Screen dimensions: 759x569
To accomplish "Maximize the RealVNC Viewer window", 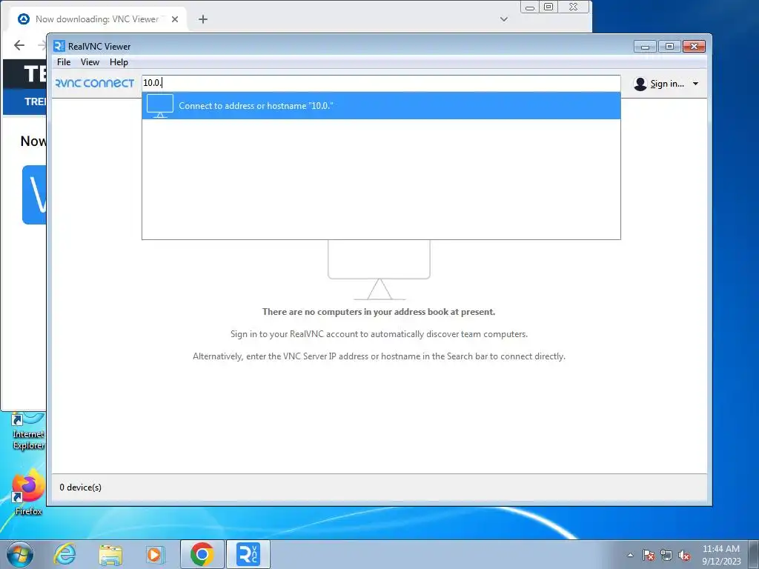I will coord(669,47).
